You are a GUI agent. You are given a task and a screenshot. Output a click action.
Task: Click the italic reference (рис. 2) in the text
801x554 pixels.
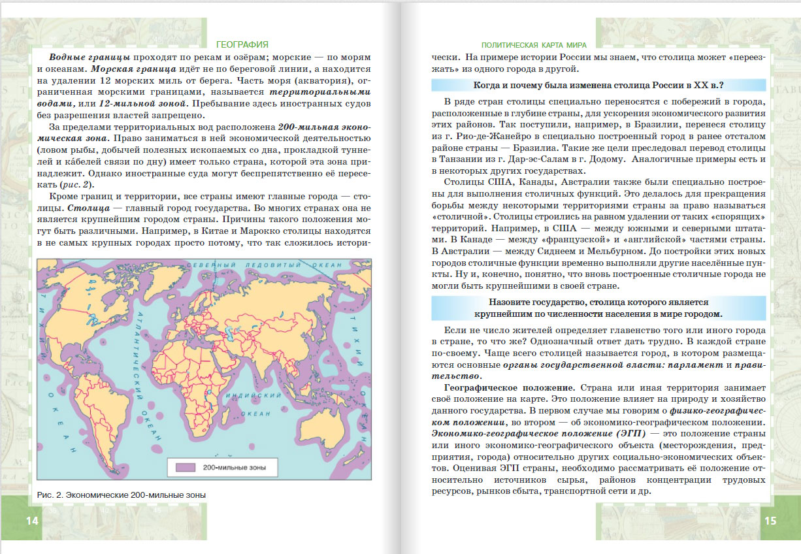tap(71, 184)
